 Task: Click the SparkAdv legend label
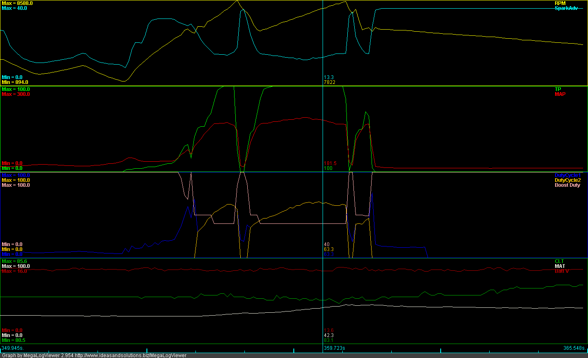566,8
